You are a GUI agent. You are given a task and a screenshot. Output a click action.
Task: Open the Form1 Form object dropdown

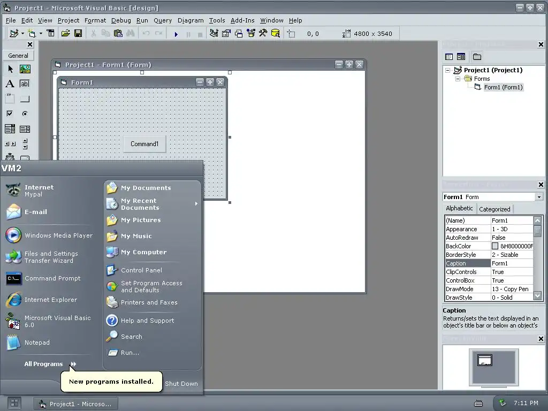(539, 197)
